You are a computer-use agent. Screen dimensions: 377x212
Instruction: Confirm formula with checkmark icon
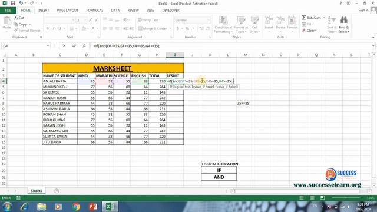(x=74, y=46)
